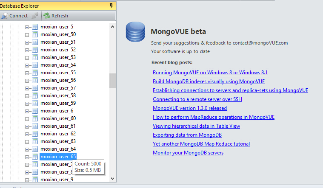
Task: Click the contact@mongoVUE.com feedback text
Action: (x=260, y=43)
